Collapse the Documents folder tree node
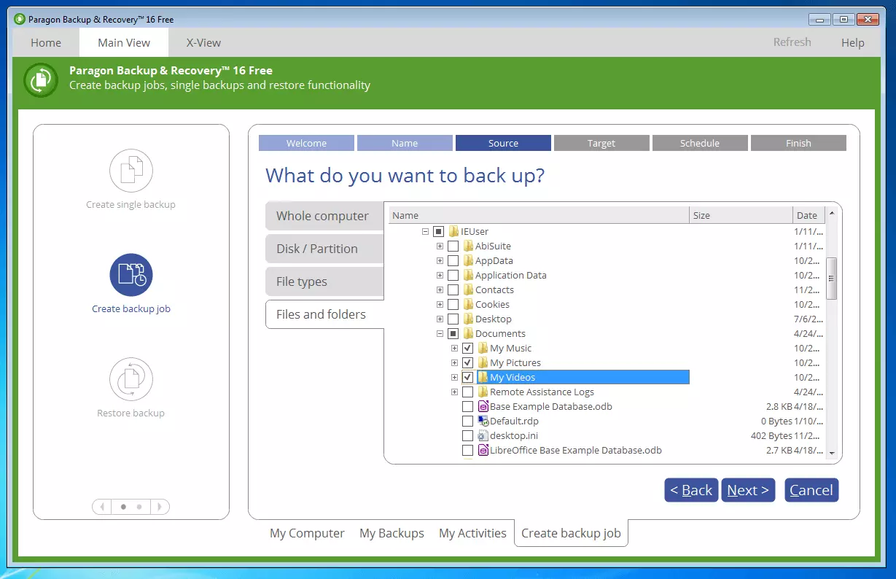This screenshot has width=896, height=579. pyautogui.click(x=440, y=333)
